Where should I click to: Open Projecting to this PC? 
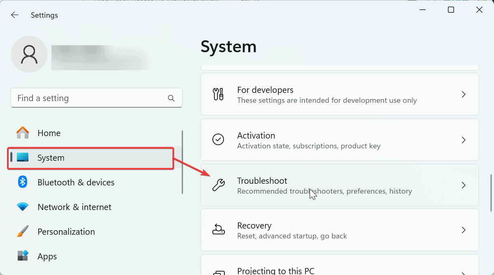(340, 265)
